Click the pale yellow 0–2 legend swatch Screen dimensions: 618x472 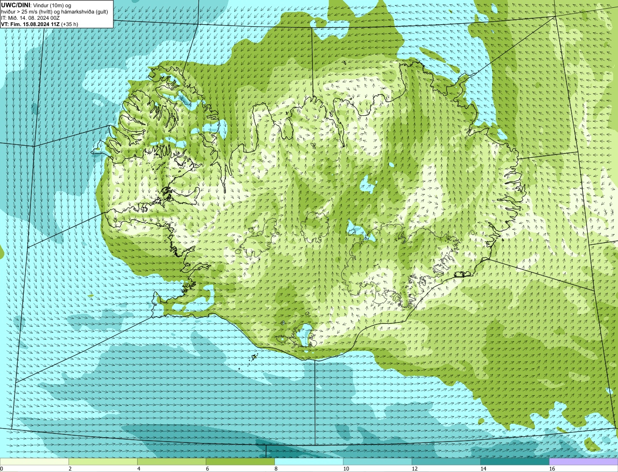tap(34, 461)
